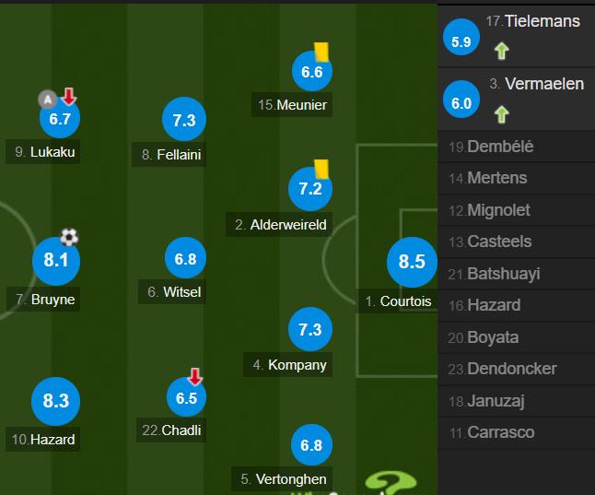Click Lukaku's assist badge icon
595x495 pixels.
coord(47,100)
